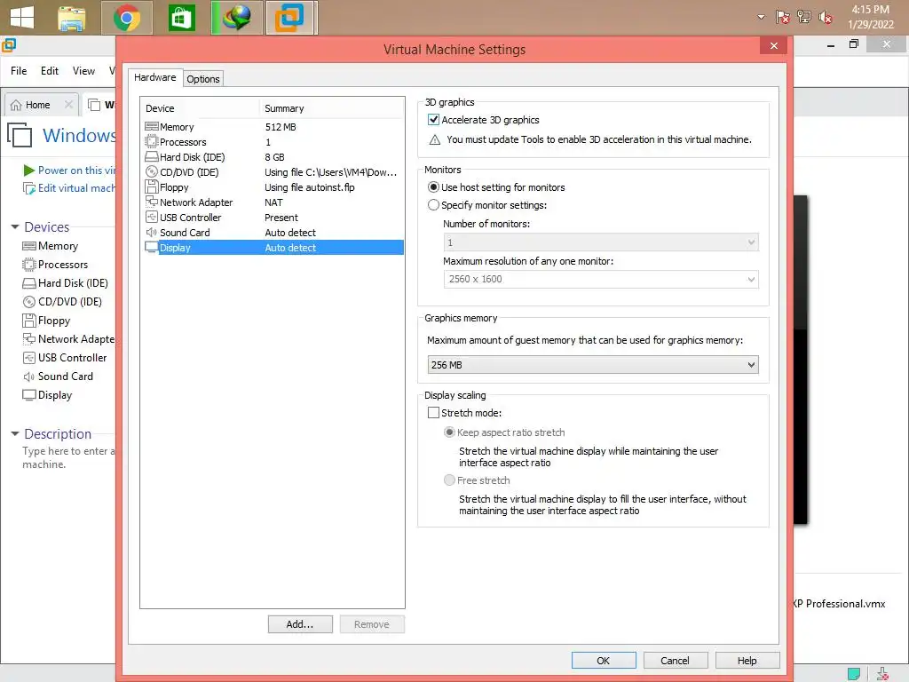Switch to the Options tab

coord(203,79)
